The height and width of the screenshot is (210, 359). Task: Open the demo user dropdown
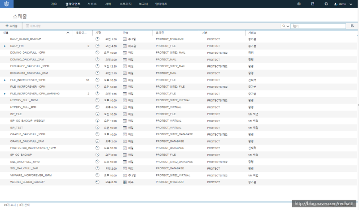(x=343, y=4)
